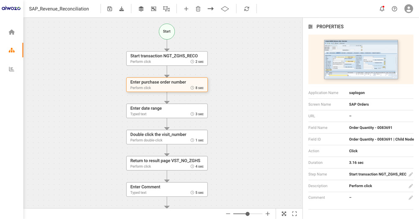
Task: Open the help question mark icon
Action: pyautogui.click(x=394, y=9)
